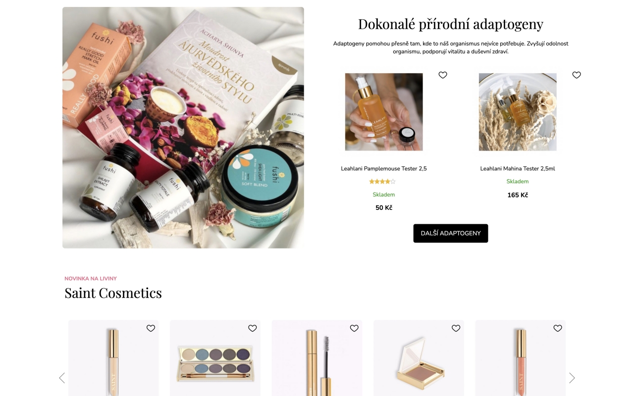Open the Další Adaptogeny button
This screenshot has height=396, width=634.
tap(451, 233)
